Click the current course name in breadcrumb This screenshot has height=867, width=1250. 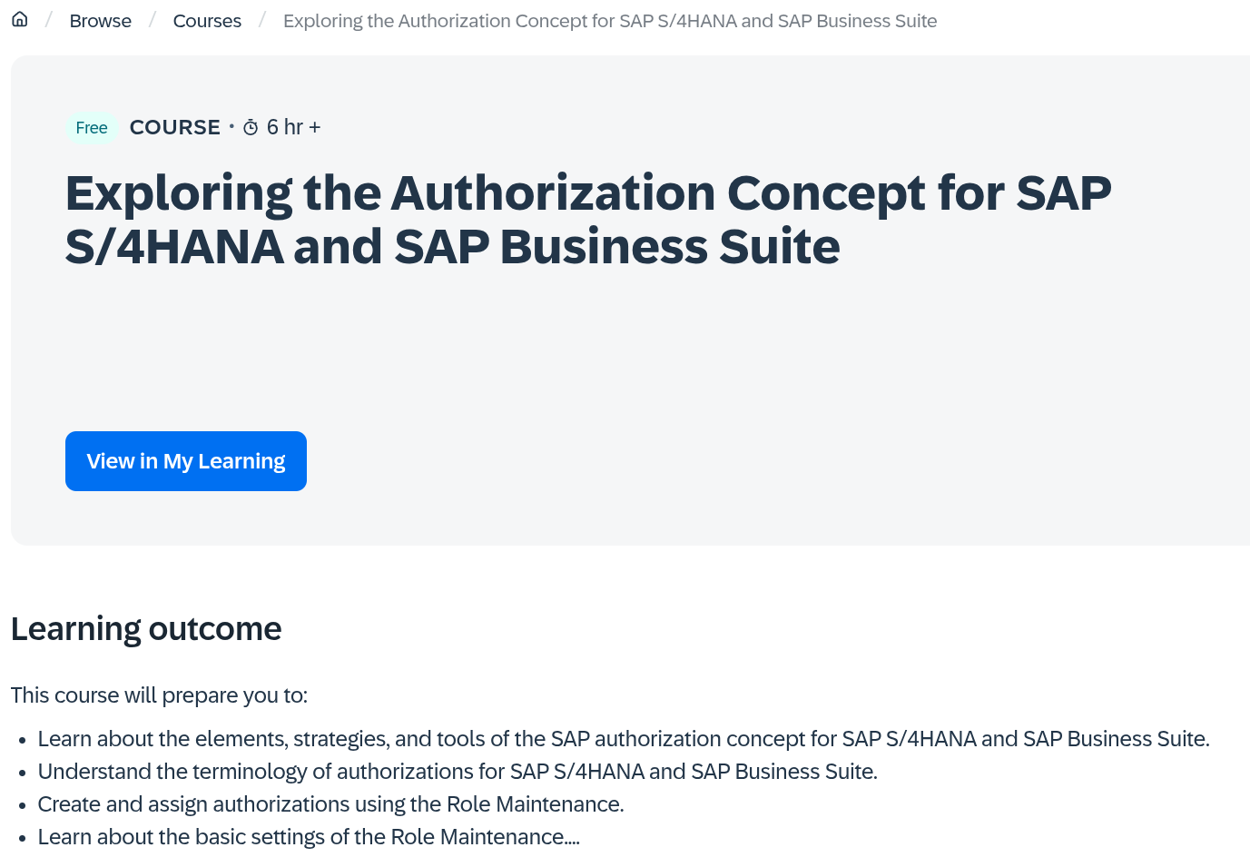609,21
